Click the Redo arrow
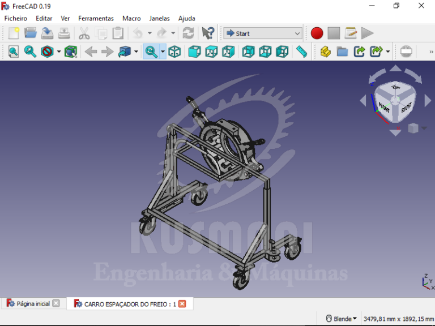The image size is (435, 326). point(161,33)
